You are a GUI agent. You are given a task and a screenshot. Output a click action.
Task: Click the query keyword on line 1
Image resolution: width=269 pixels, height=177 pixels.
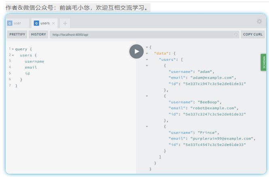(x=21, y=49)
